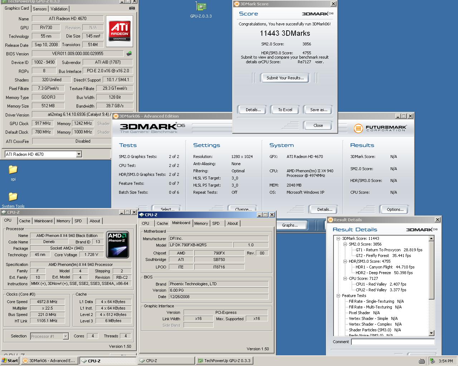Click Select button under Tests
458x366 pixels.
click(x=167, y=209)
